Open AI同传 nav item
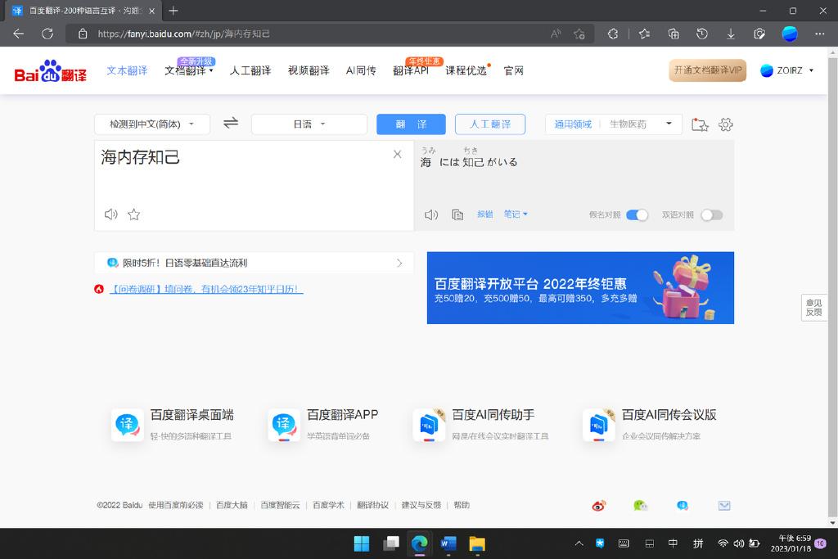 (x=361, y=70)
